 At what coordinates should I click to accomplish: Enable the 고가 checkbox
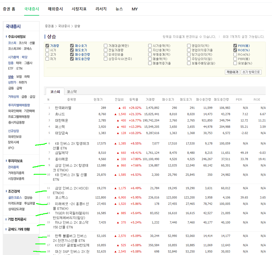47,55
